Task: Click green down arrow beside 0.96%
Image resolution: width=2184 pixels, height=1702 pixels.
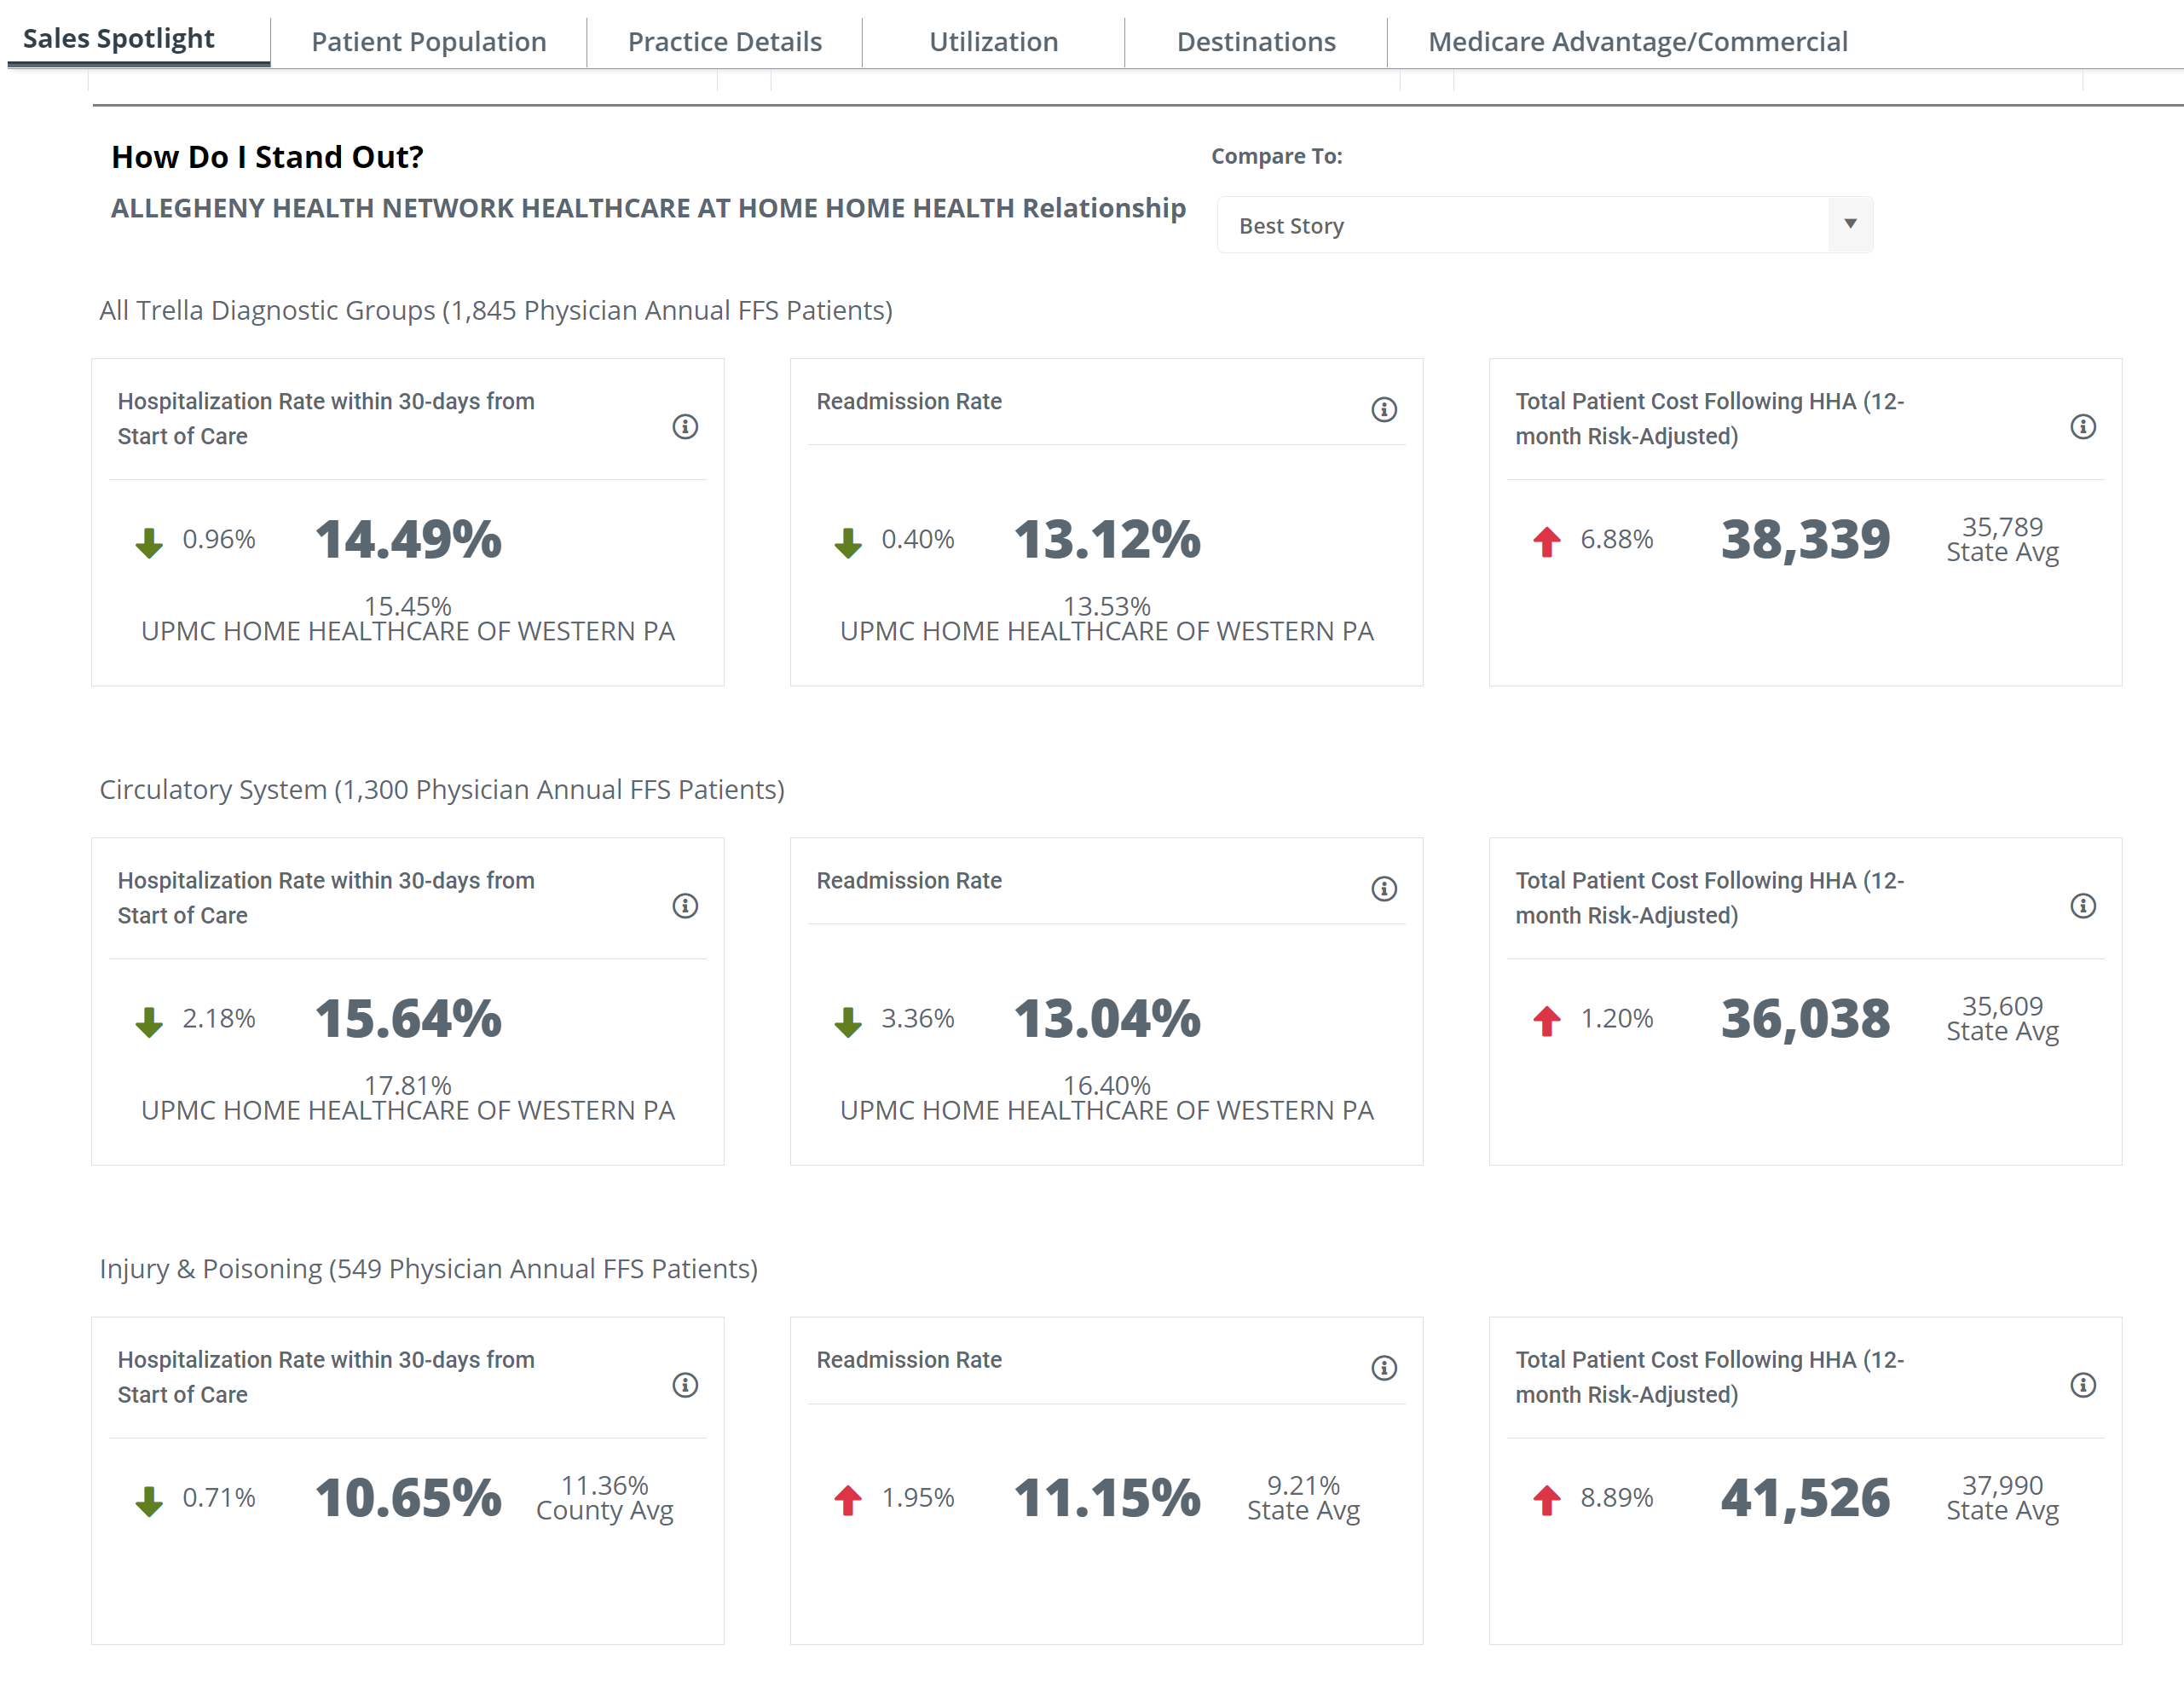Action: [149, 543]
